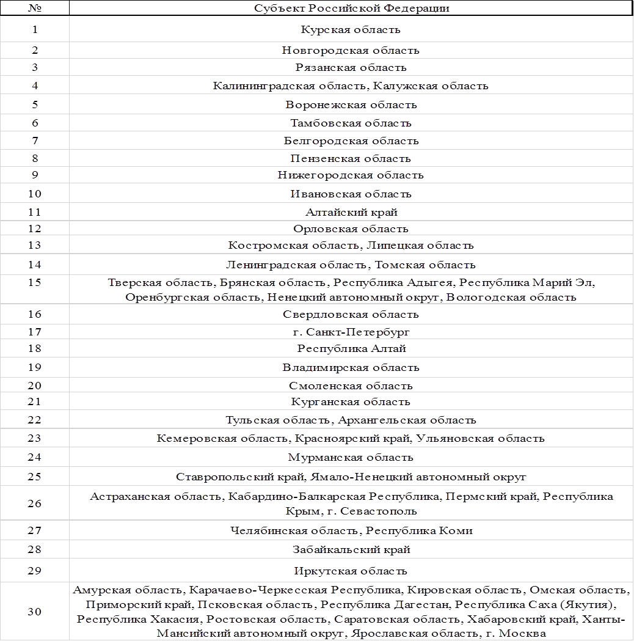Select 'Костромская область, Липецкая область' cell
The height and width of the screenshot is (641, 634).
(x=351, y=244)
